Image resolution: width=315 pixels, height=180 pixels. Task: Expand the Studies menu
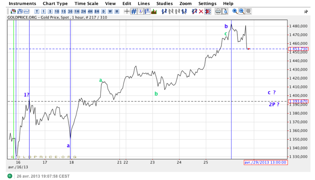coord(165,4)
